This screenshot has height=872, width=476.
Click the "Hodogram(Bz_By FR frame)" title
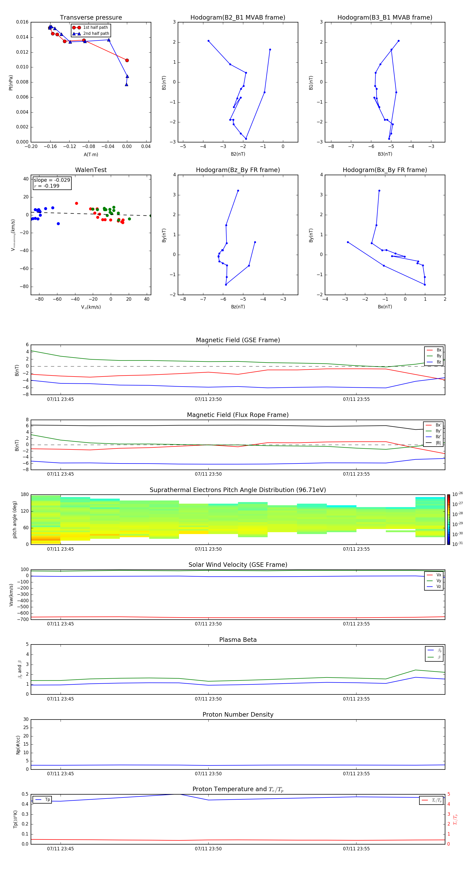238,170
